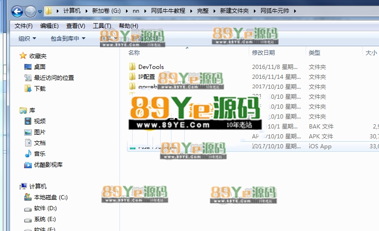The width and height of the screenshot is (379, 231).
Task: Select the BAK 文件 type cell
Action: point(321,126)
